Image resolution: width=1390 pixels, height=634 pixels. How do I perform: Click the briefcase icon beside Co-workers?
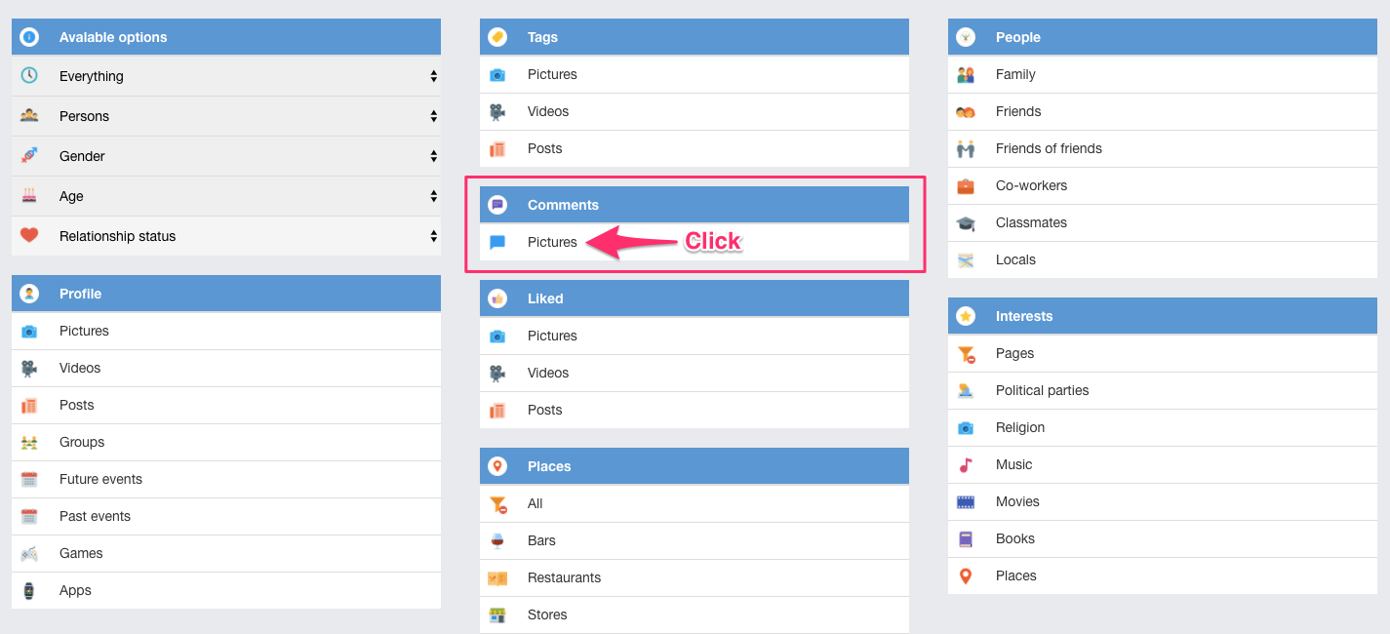coord(966,186)
